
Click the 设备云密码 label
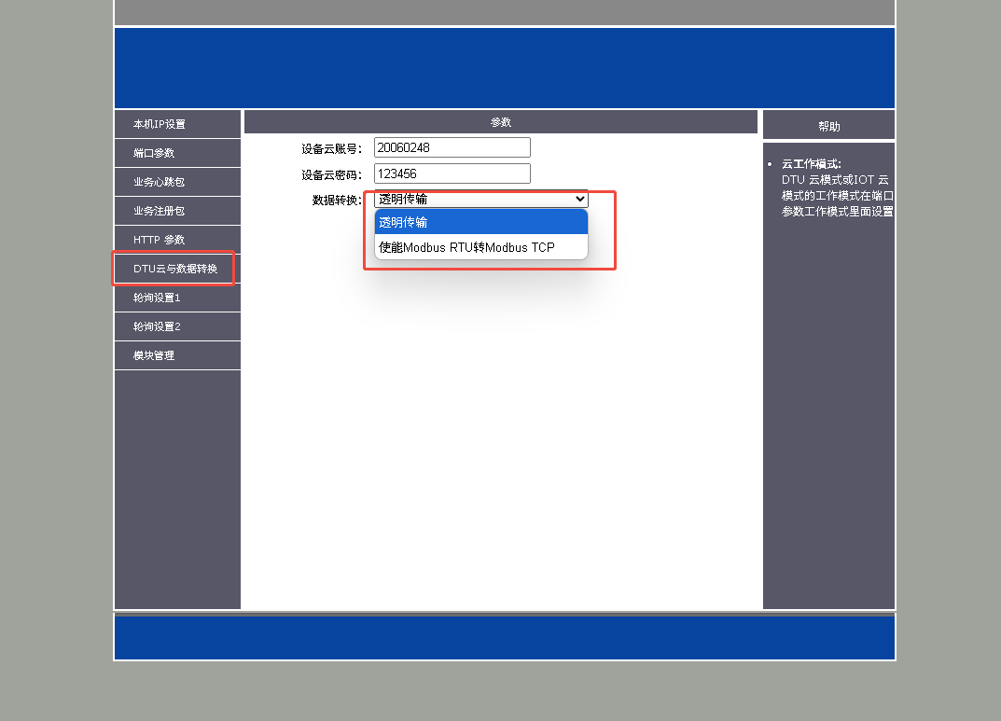click(331, 174)
